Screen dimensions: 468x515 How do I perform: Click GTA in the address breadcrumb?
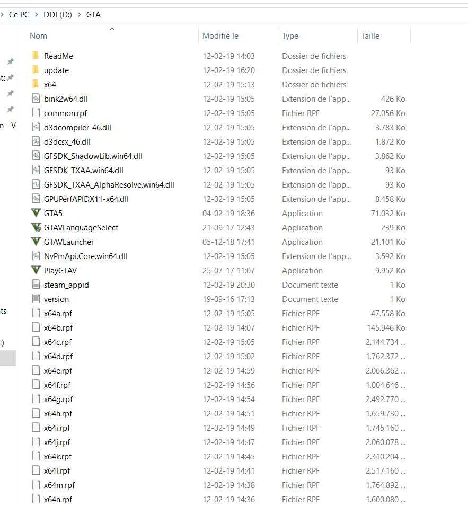click(93, 15)
